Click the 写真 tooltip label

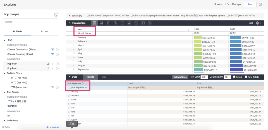(72, 124)
